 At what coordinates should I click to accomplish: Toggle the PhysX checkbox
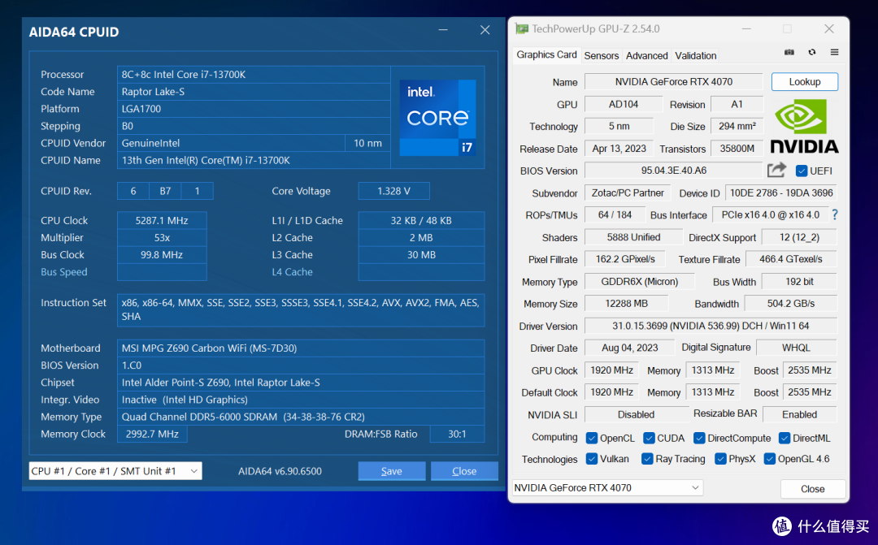pyautogui.click(x=720, y=459)
